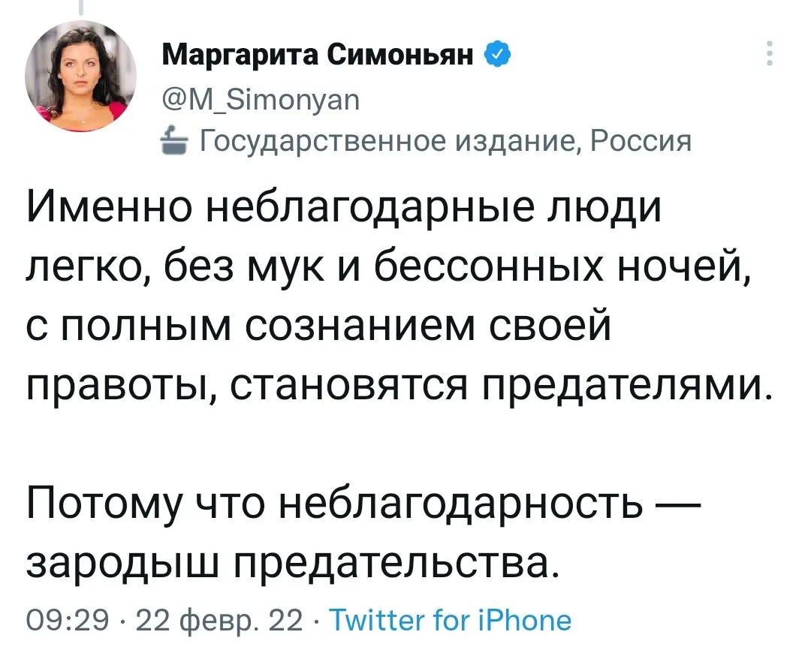Image resolution: width=811 pixels, height=659 pixels.
Task: Click the blue verified badge icon
Action: (x=498, y=54)
